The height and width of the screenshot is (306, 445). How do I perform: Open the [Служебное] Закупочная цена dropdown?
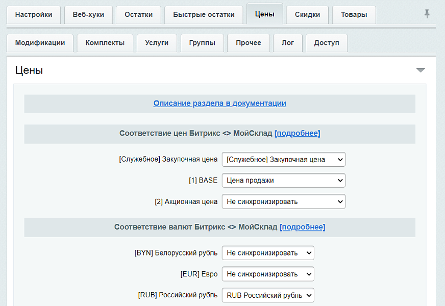coord(283,159)
